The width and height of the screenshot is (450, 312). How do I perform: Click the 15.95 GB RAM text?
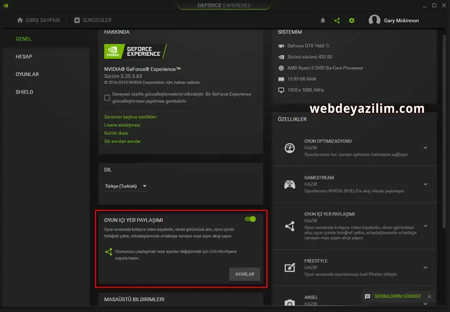[301, 79]
